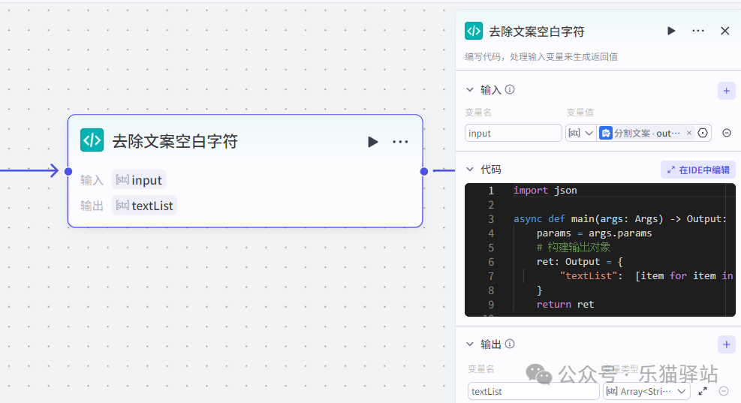Image resolution: width=741 pixels, height=403 pixels.
Task: Close the node configuration side panel
Action: coord(724,31)
